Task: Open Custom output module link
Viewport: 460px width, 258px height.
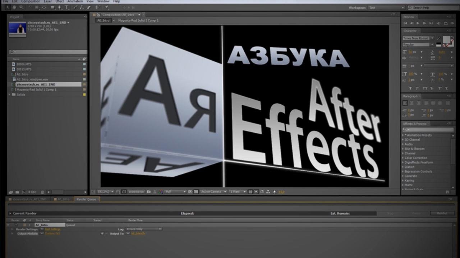Action: (x=52, y=233)
